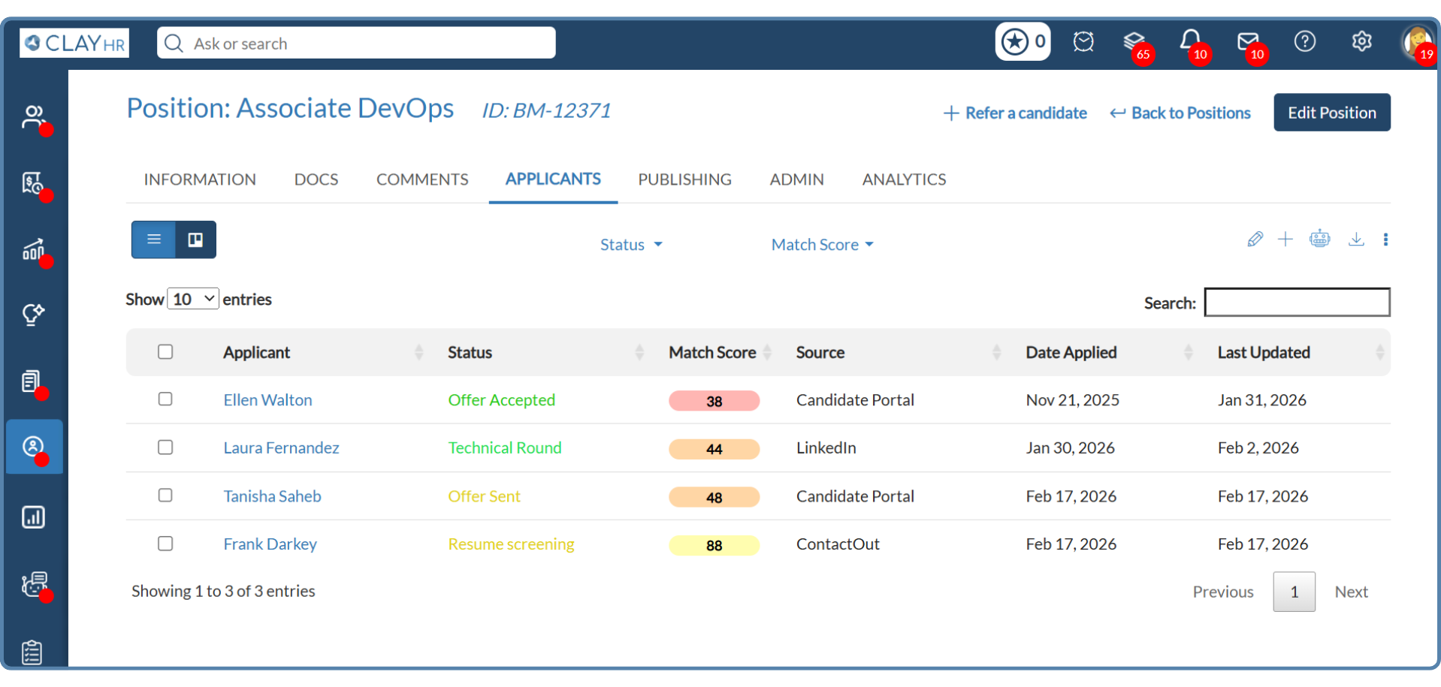Click the orange match score 44 badge
1441x687 pixels.
(714, 449)
